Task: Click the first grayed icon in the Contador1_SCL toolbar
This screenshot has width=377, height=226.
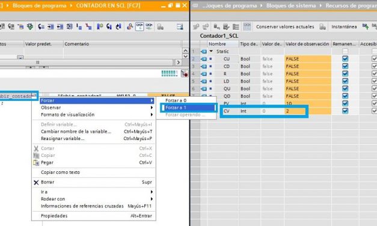Action: click(196, 26)
